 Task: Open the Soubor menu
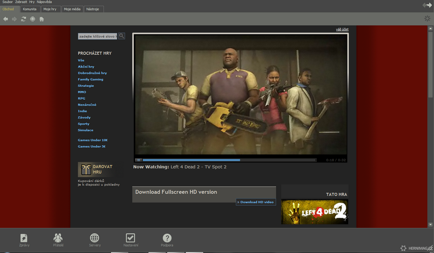[x=8, y=2]
